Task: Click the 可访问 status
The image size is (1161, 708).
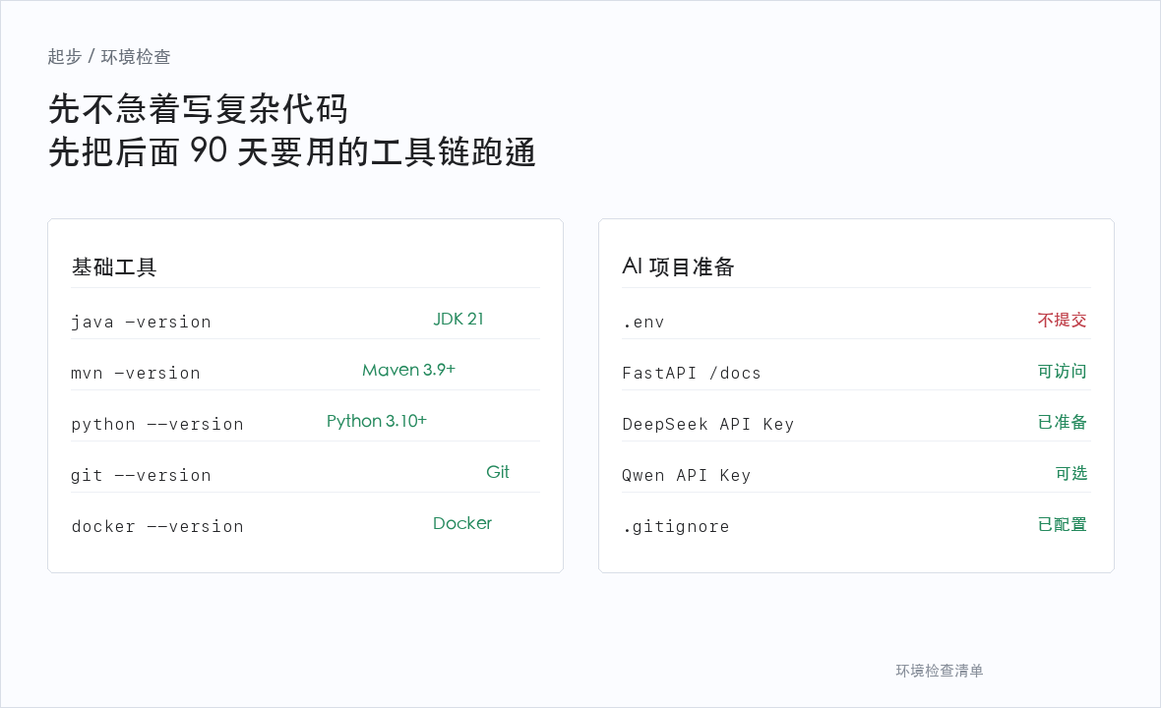Action: click(1062, 371)
